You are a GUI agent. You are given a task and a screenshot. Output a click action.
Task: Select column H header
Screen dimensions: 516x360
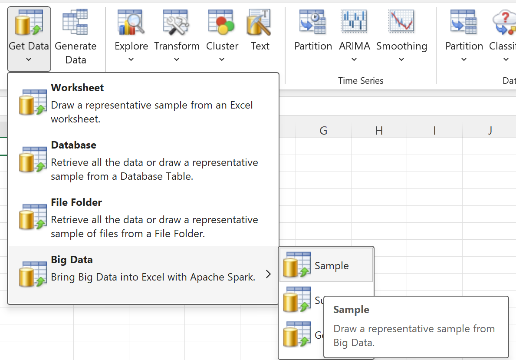[x=379, y=130]
